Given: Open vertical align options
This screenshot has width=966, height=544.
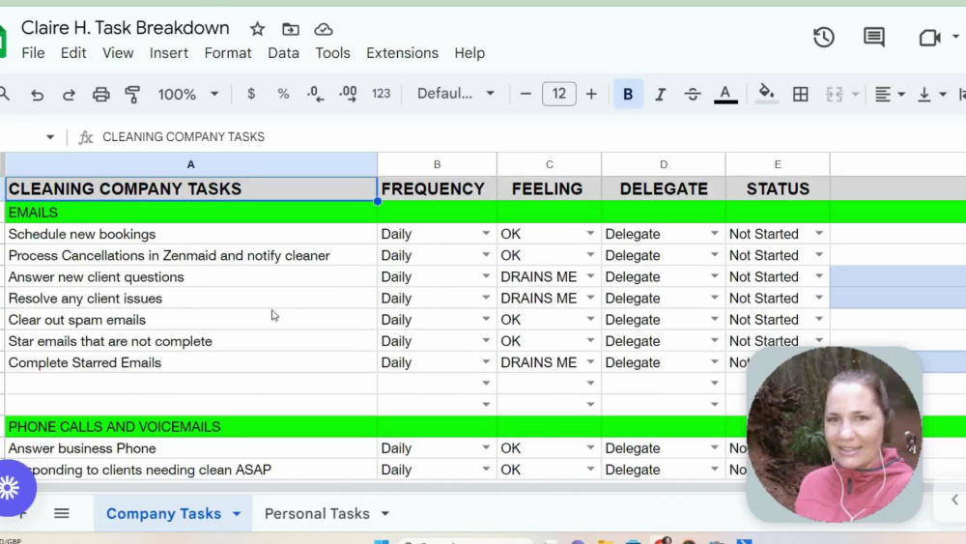Looking at the screenshot, I should point(931,95).
